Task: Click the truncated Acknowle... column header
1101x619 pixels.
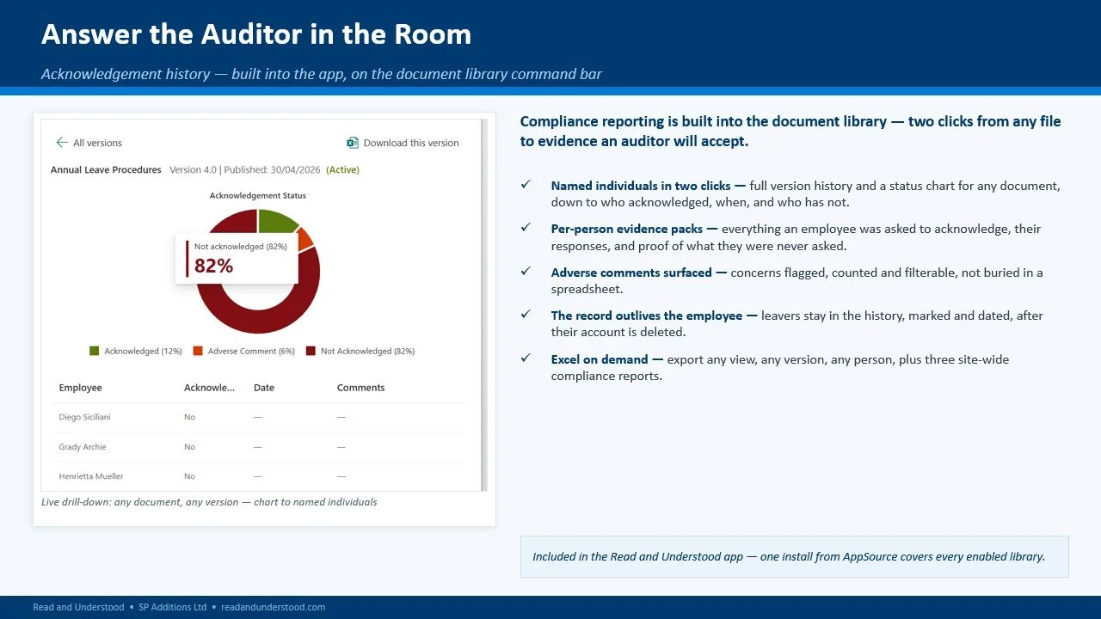Action: click(x=209, y=388)
